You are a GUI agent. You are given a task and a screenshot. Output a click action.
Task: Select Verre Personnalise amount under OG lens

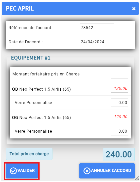(x=119, y=131)
